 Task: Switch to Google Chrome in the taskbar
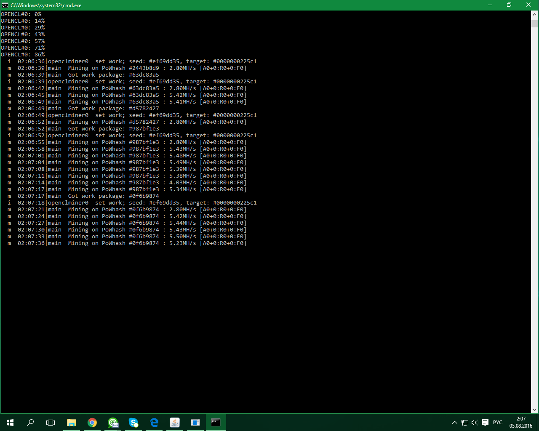[x=92, y=423]
